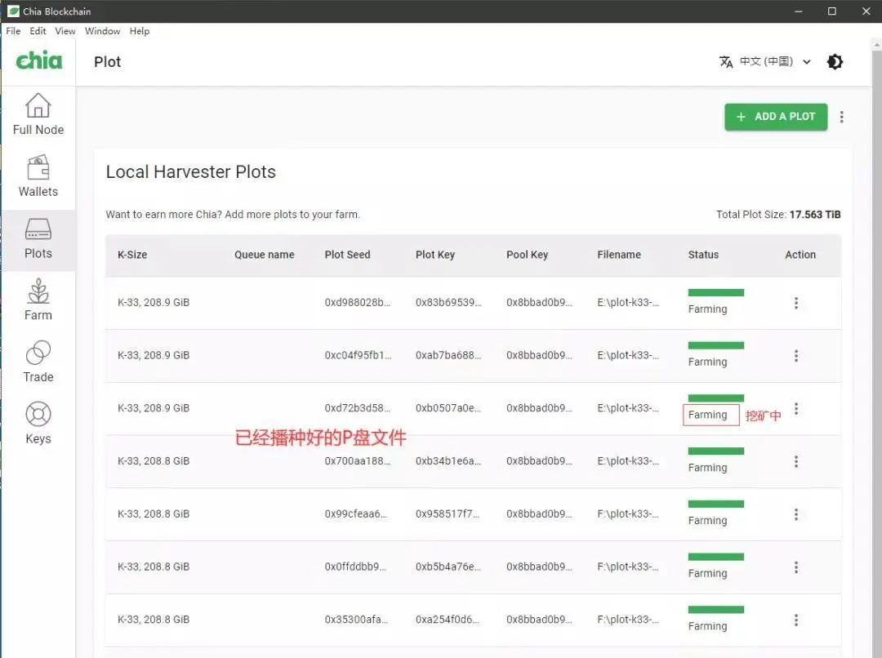Image resolution: width=882 pixels, height=658 pixels.
Task: Open the Trade section
Action: (38, 362)
